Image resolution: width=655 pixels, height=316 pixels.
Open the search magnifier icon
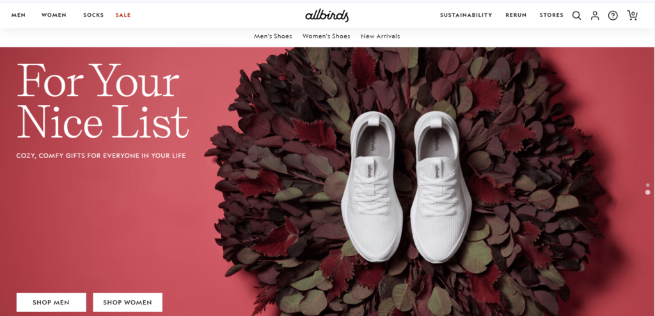click(x=576, y=15)
